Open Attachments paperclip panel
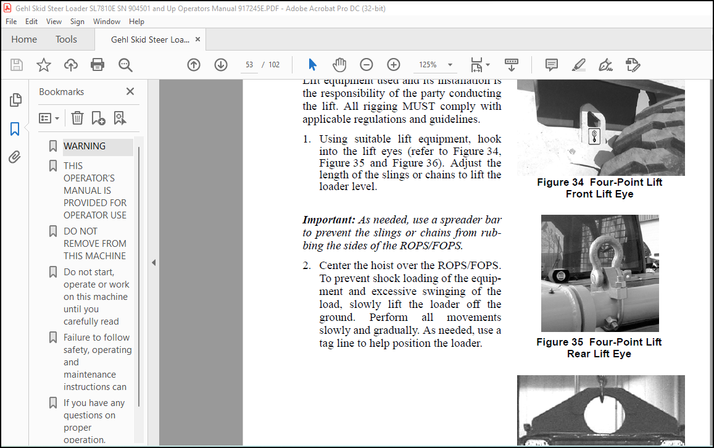The height and width of the screenshot is (448, 714). tap(15, 157)
